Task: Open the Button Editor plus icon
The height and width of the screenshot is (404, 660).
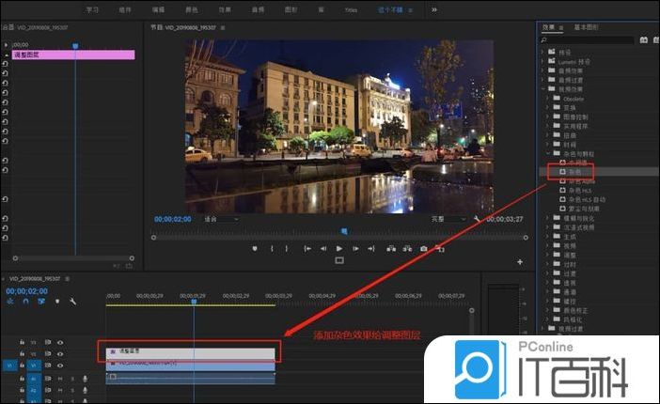Action: [x=520, y=262]
